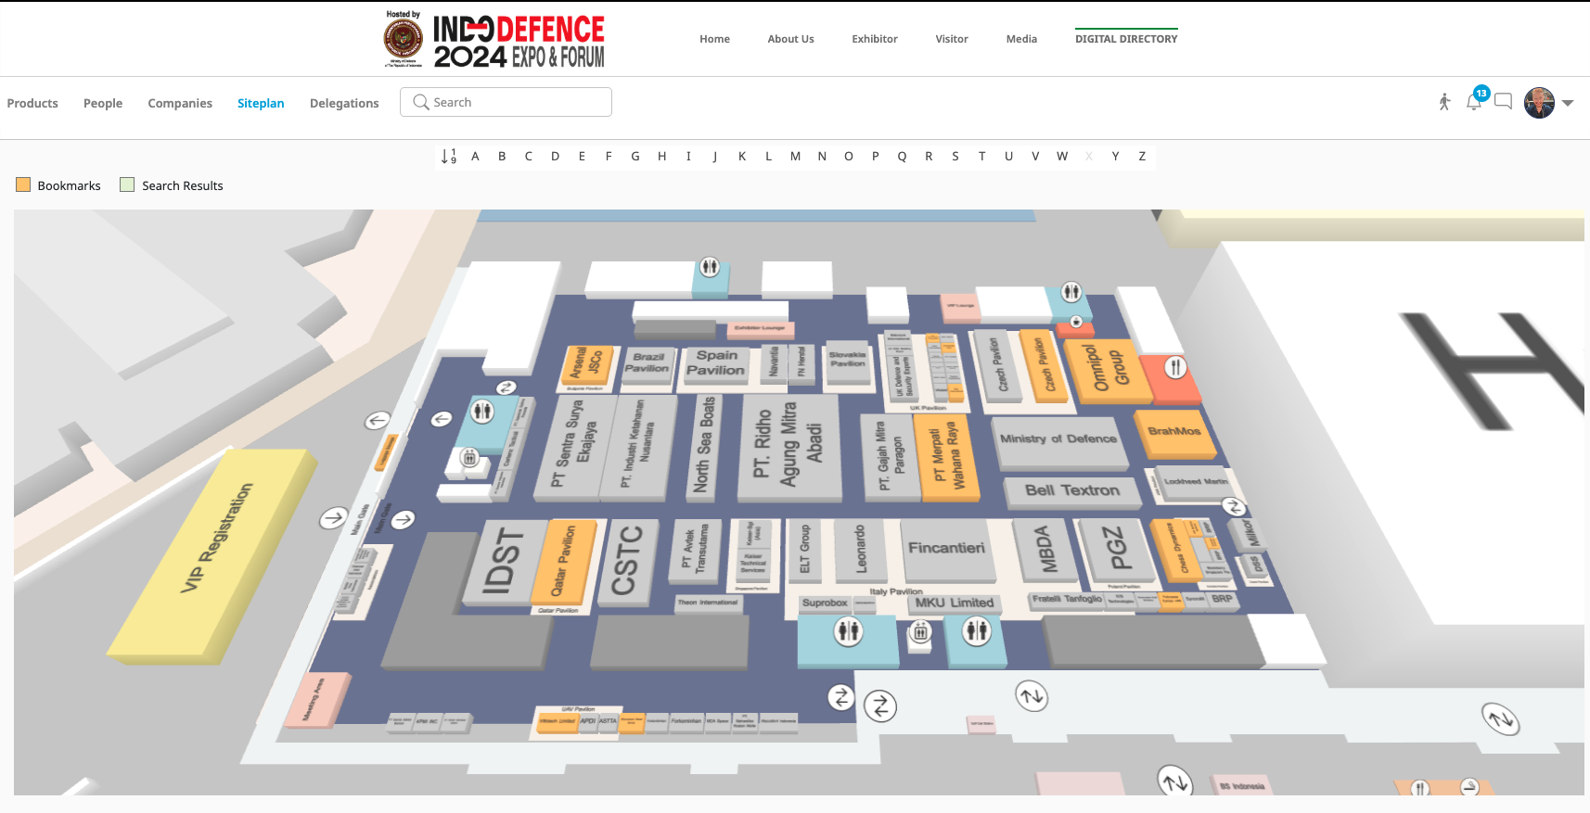The height and width of the screenshot is (813, 1590).
Task: Click the user profile avatar
Action: (1539, 102)
